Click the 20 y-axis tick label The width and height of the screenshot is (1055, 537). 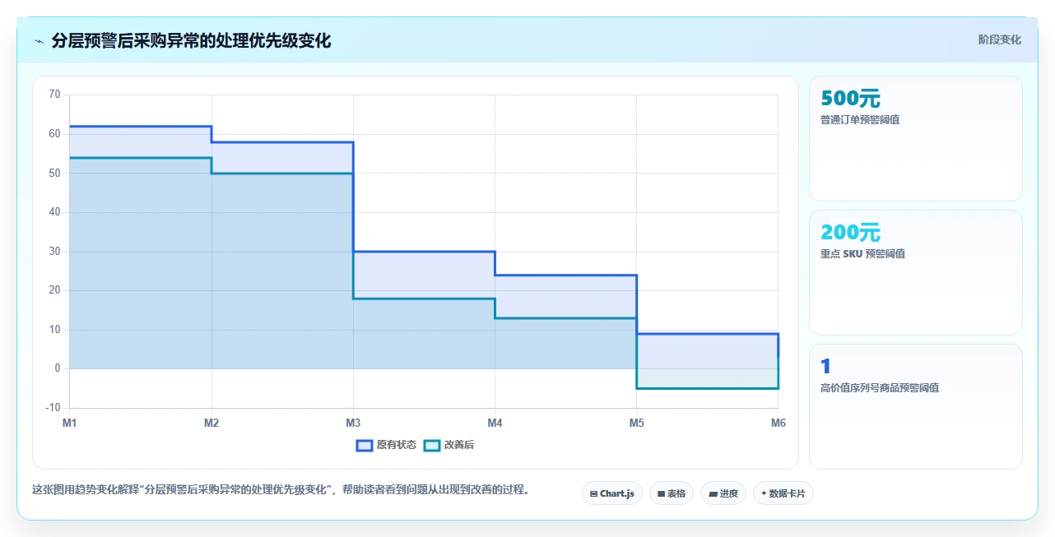(x=55, y=290)
